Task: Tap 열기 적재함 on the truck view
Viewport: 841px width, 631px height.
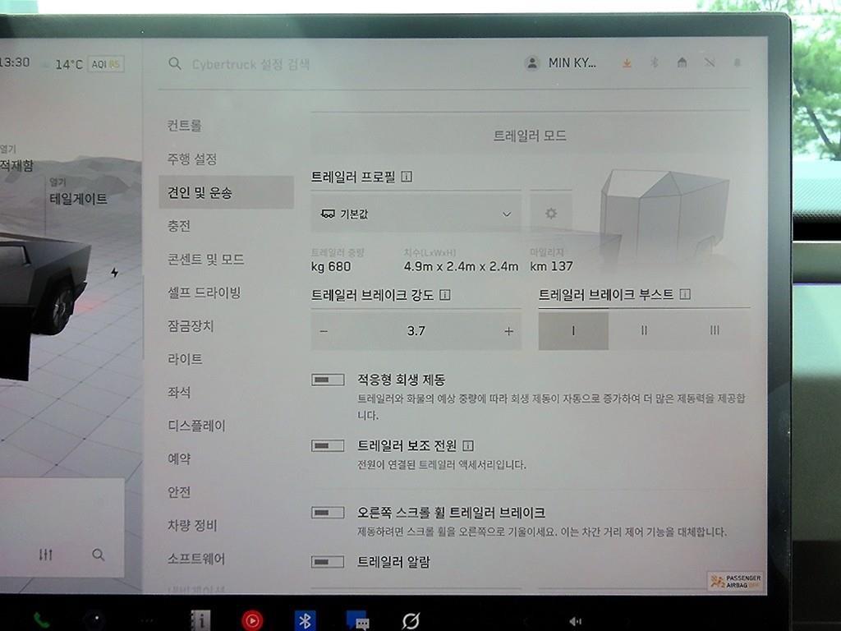Action: pyautogui.click(x=16, y=159)
